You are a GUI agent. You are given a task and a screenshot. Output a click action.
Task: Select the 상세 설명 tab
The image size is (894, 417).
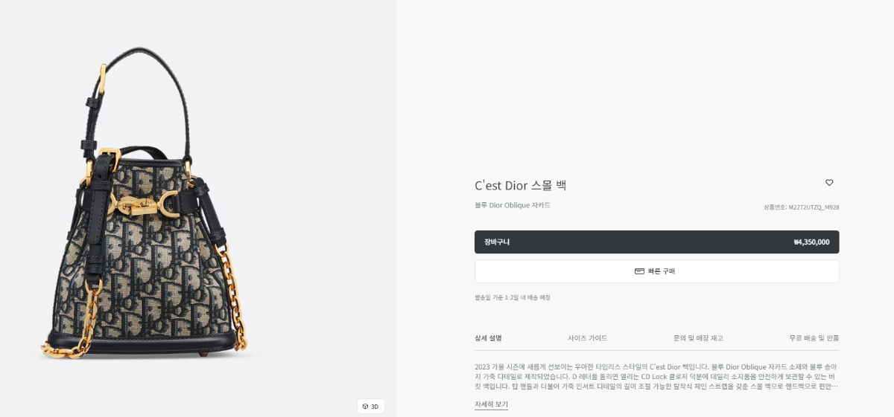coord(488,338)
